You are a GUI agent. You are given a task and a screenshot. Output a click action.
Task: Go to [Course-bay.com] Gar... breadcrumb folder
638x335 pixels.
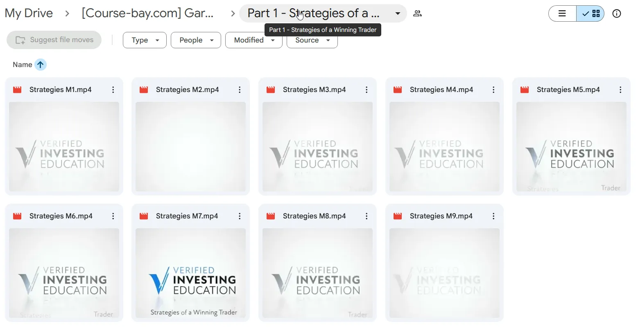[147, 13]
